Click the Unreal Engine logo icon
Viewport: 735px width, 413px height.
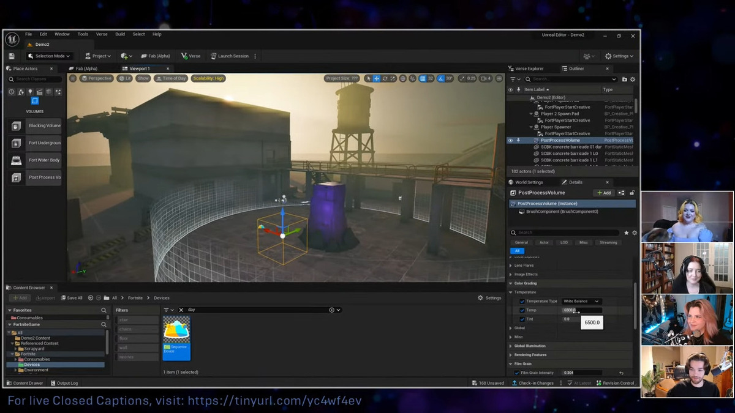tap(12, 39)
